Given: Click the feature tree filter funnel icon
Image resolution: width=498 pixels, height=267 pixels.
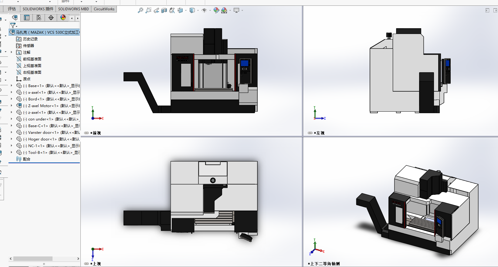Looking at the screenshot, I should pyautogui.click(x=13, y=25).
